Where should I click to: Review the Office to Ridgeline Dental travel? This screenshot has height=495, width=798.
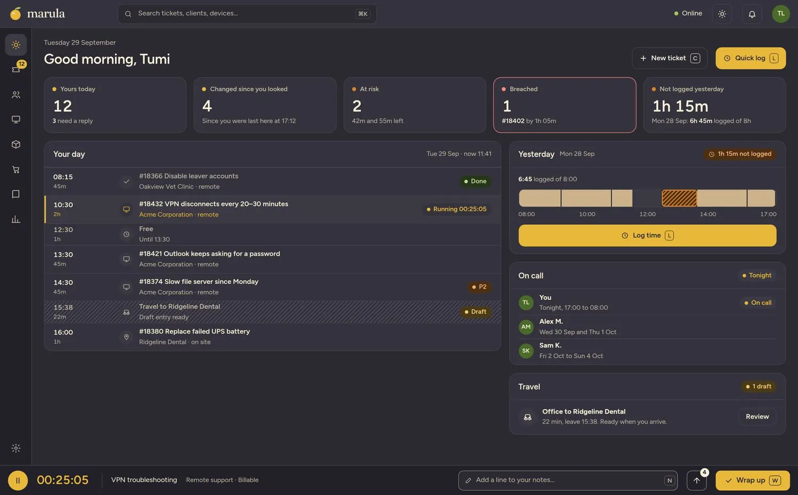757,417
